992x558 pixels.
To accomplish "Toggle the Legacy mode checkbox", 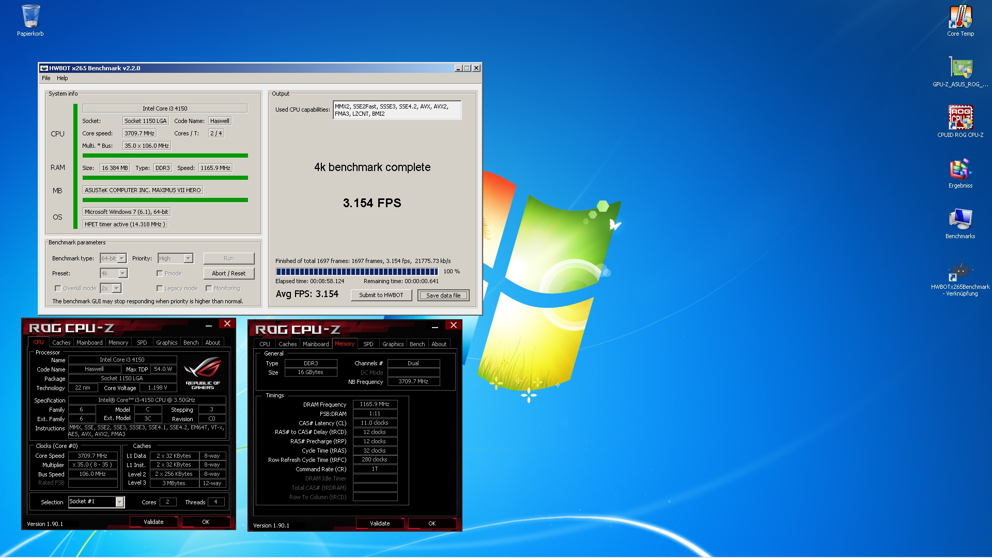I will 160,289.
